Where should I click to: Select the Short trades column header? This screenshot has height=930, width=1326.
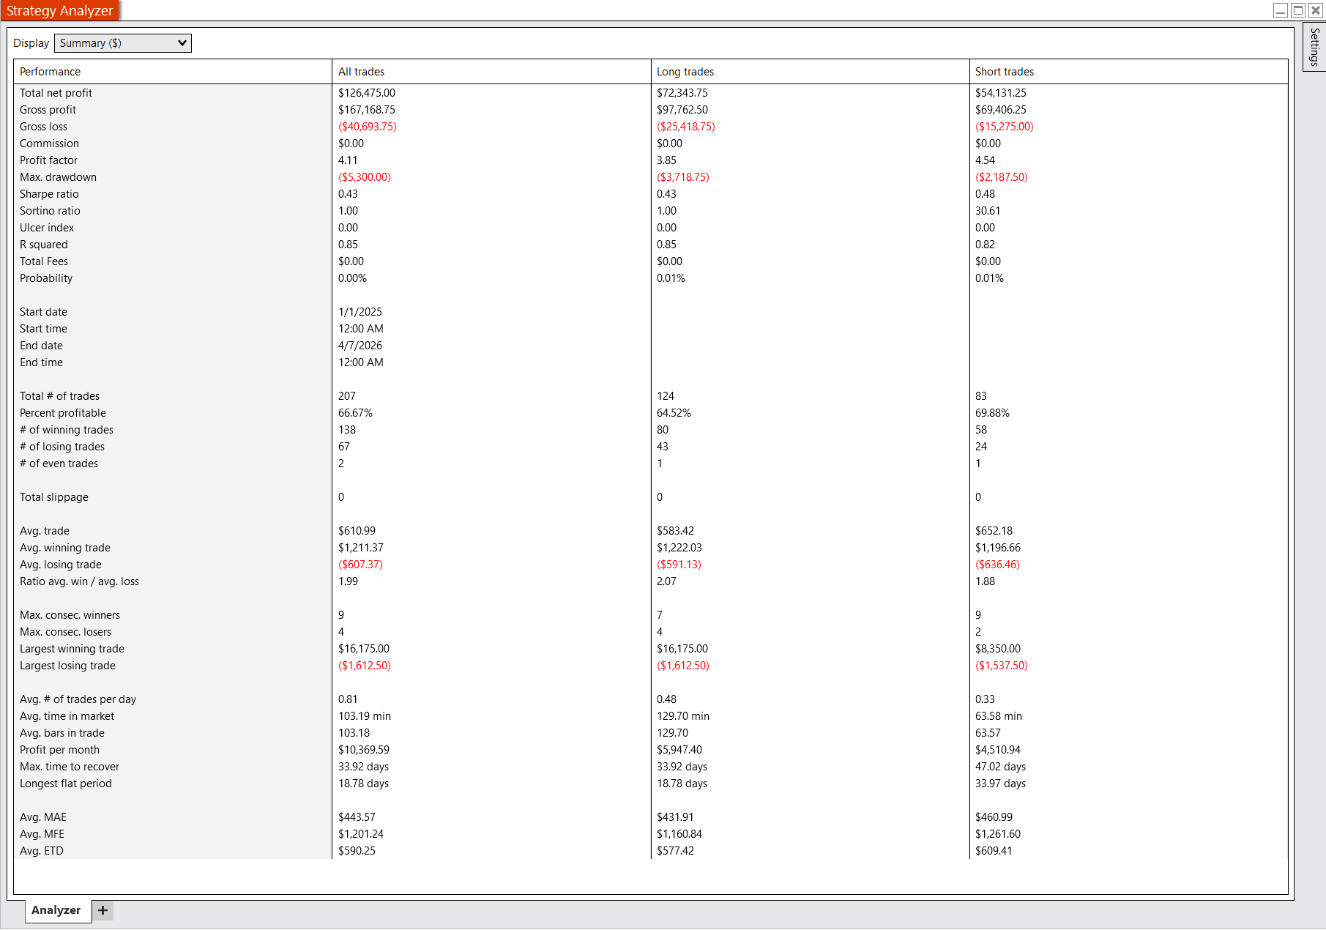click(1004, 71)
